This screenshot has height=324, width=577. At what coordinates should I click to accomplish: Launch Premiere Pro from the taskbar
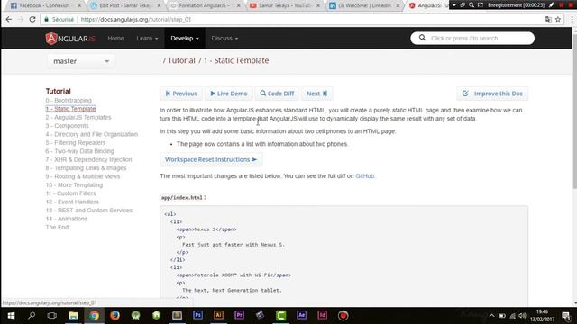click(x=239, y=315)
